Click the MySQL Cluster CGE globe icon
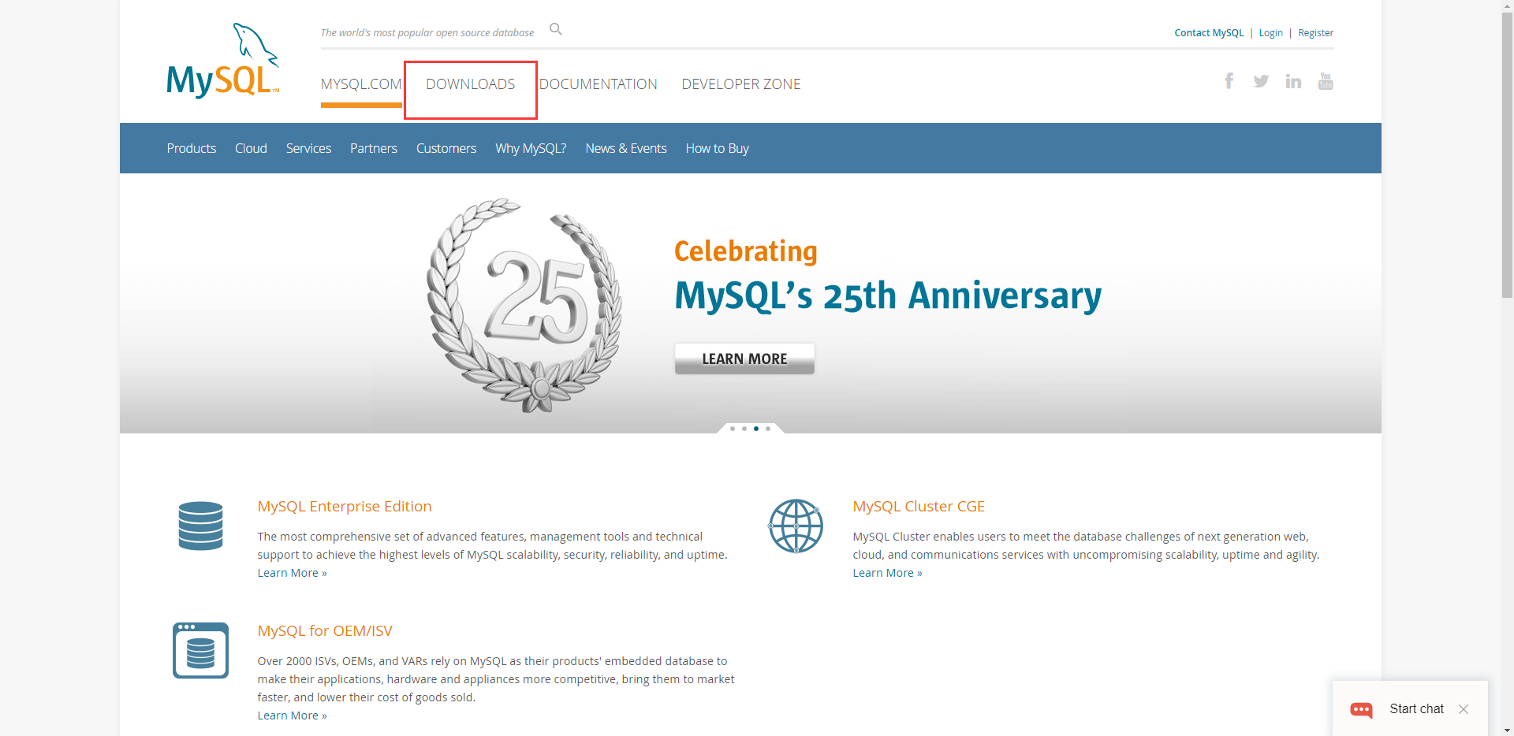 coord(796,526)
